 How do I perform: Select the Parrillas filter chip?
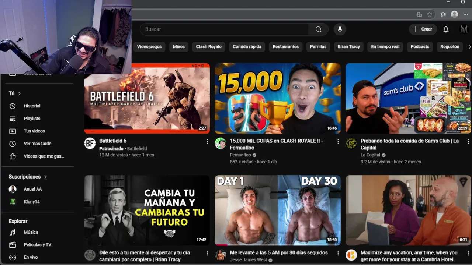(x=318, y=47)
